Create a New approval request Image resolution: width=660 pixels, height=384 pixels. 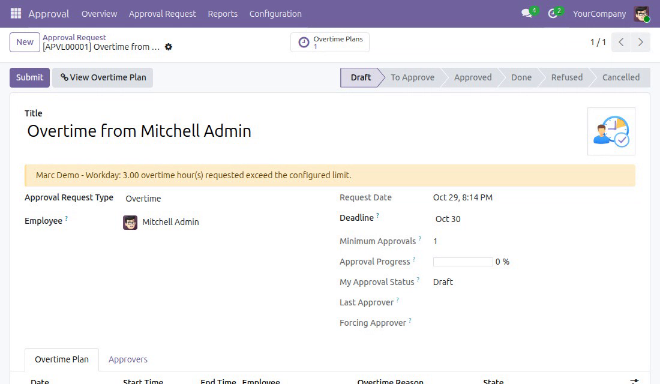point(25,42)
